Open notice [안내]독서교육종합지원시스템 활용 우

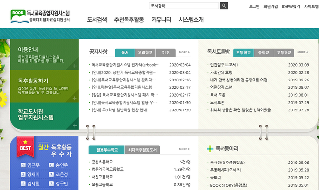coord(124,103)
